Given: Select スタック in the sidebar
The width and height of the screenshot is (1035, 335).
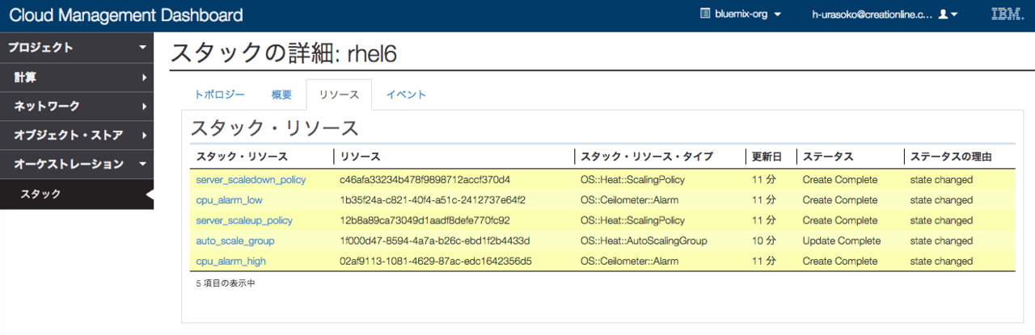Looking at the screenshot, I should coord(77,195).
